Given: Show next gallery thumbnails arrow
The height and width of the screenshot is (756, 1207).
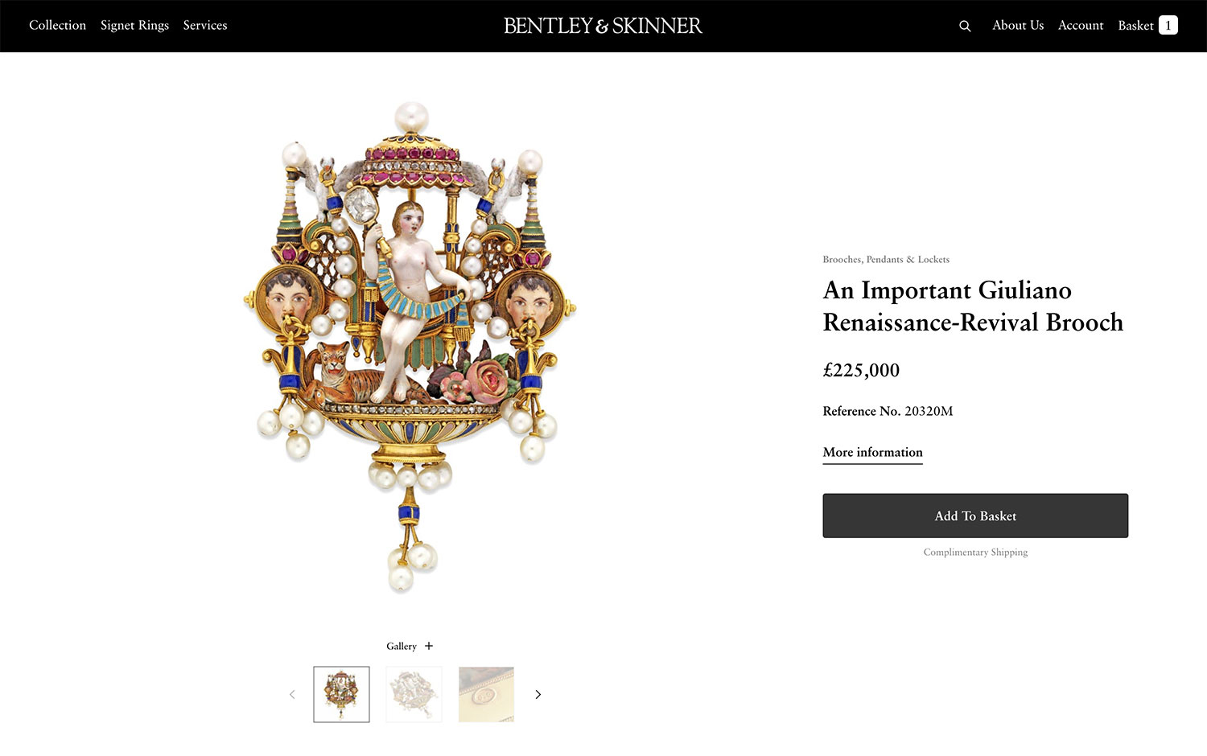Looking at the screenshot, I should 538,694.
